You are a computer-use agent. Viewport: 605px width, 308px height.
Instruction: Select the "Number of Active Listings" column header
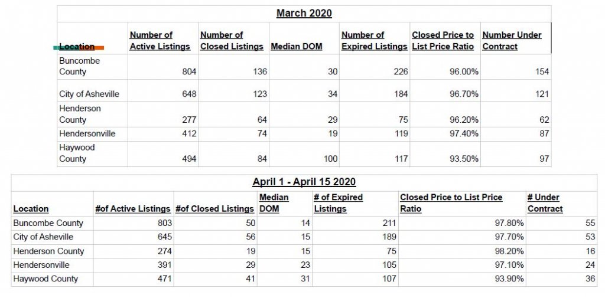(160, 41)
